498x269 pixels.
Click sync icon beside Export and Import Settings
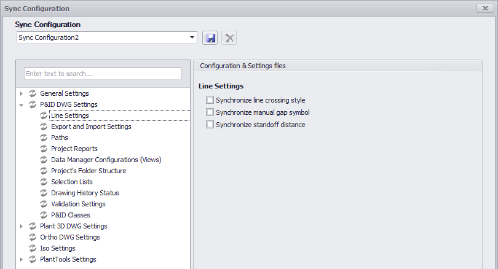(44, 127)
